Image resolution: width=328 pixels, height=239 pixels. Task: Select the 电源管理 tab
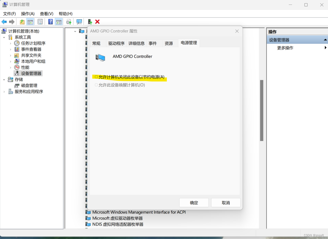189,43
